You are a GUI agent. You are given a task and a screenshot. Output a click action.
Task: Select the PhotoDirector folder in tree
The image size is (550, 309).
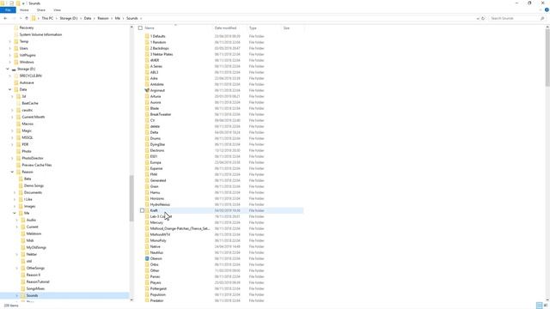click(x=33, y=158)
